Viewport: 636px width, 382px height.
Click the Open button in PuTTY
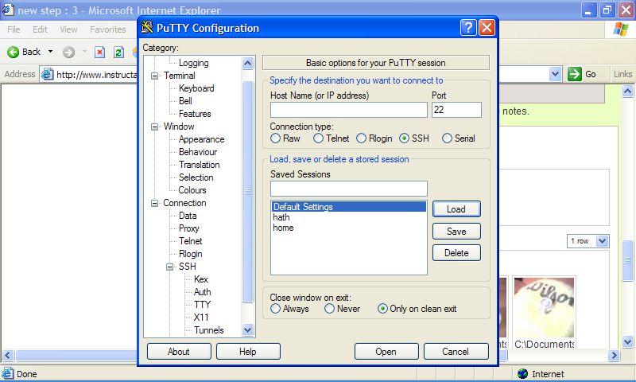click(386, 352)
